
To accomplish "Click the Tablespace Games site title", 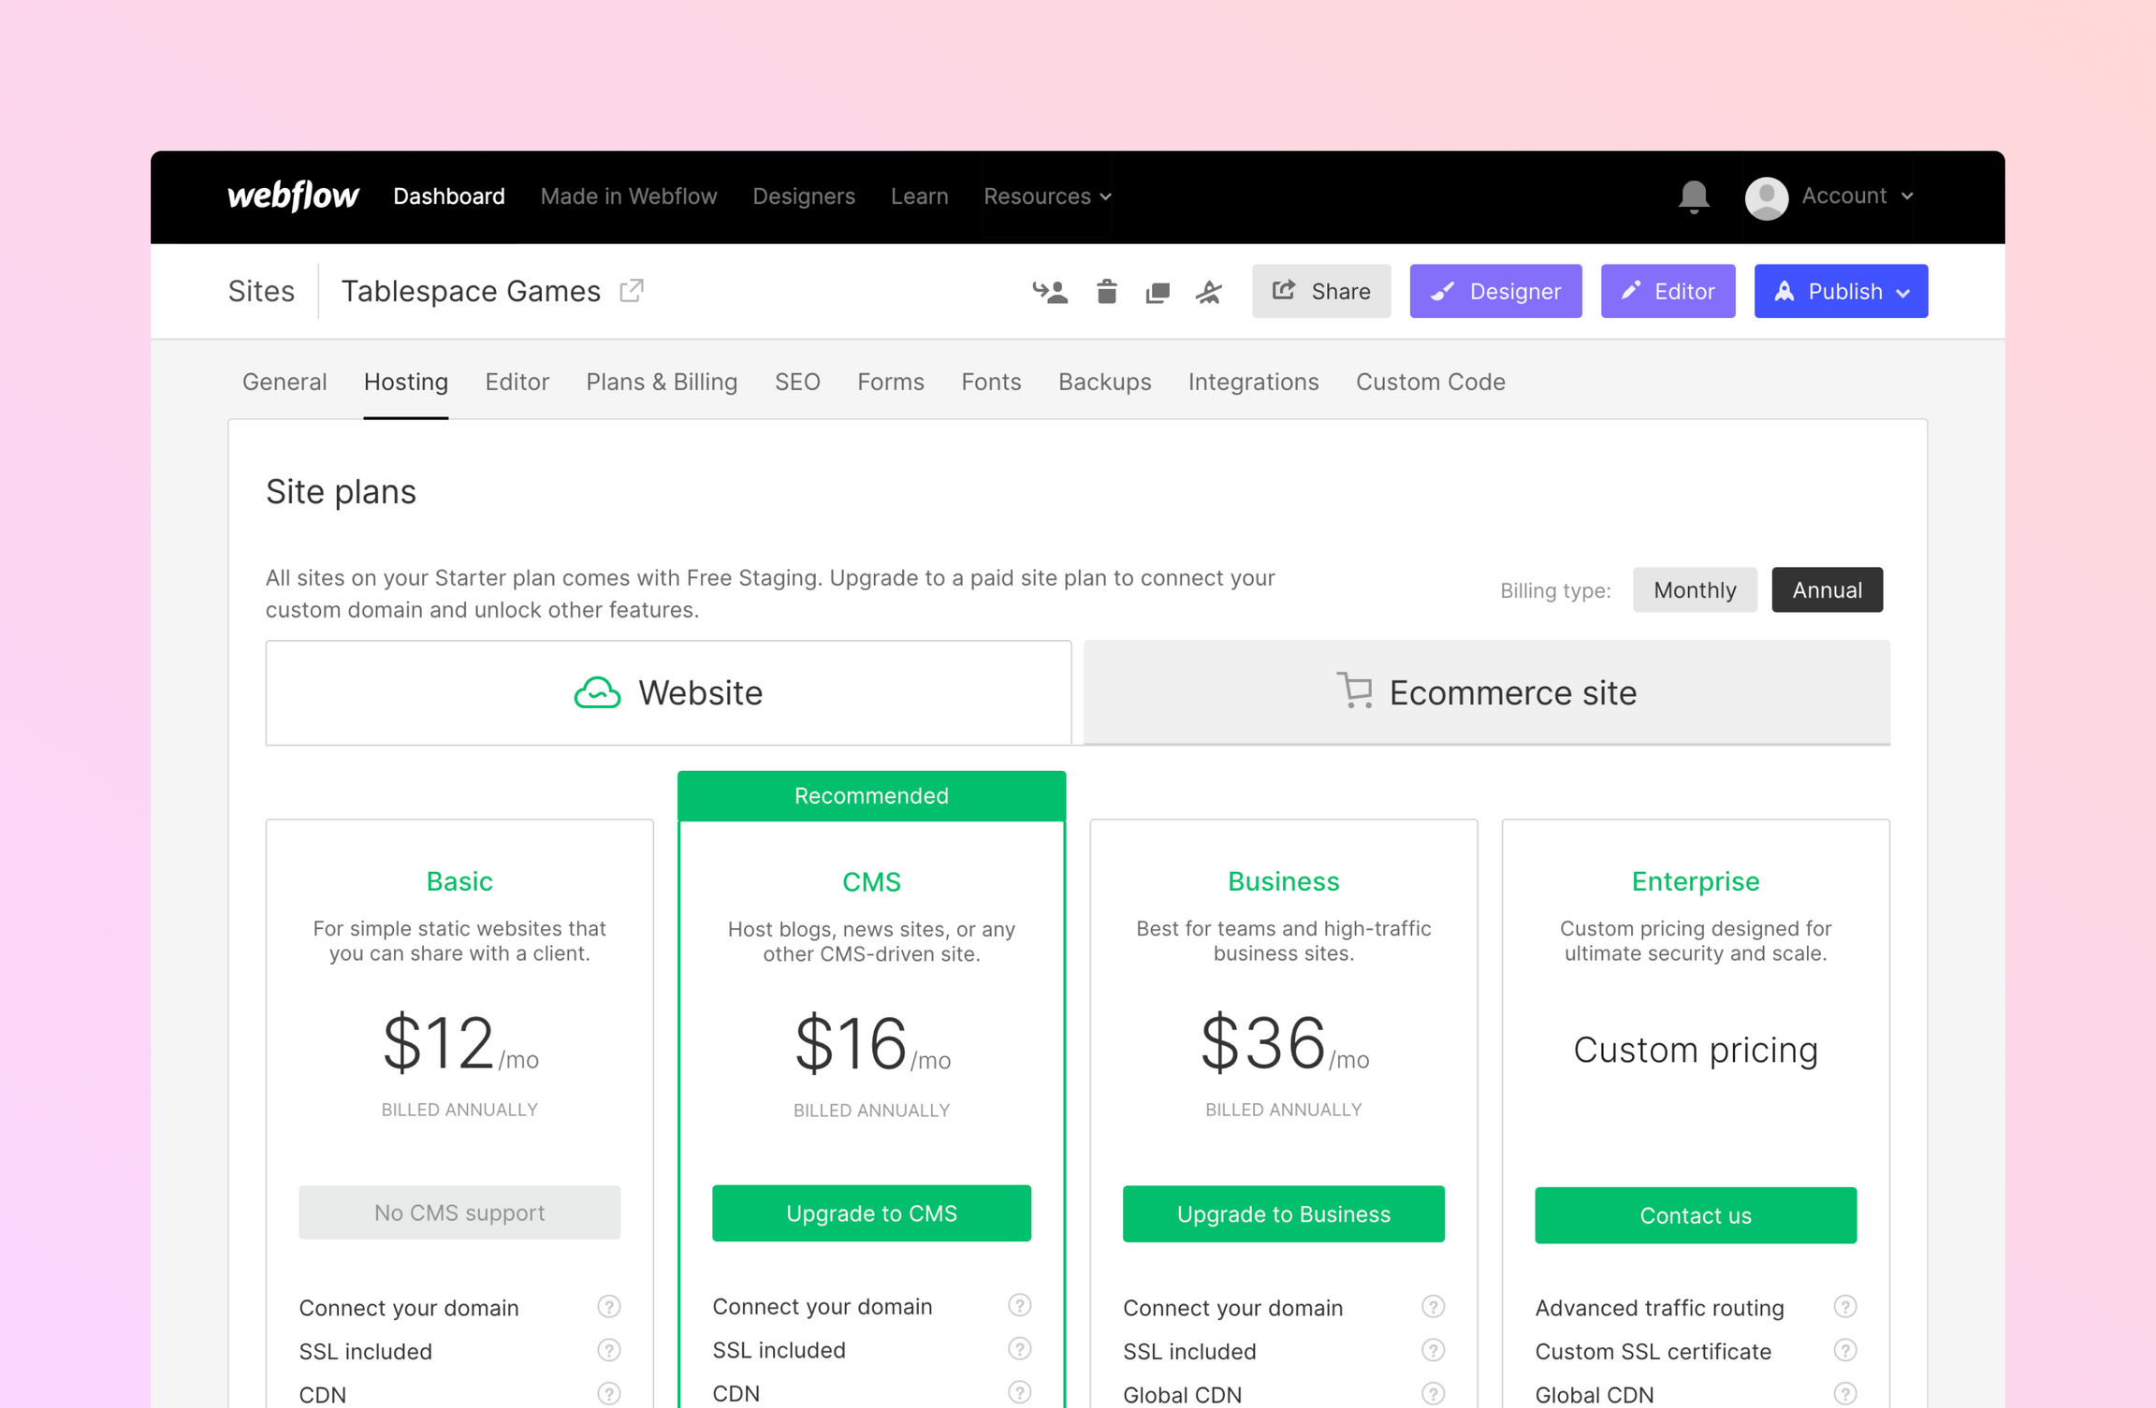I will tap(471, 292).
